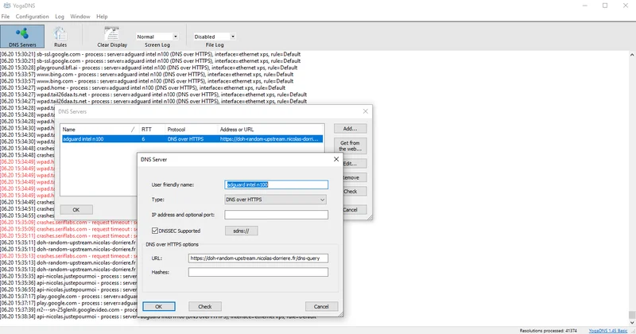Open the File menu
This screenshot has width=636, height=334.
(x=6, y=16)
